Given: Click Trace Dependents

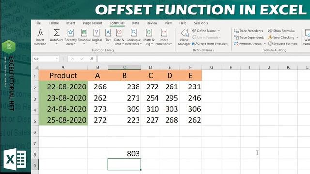Looking at the screenshot, I should click(x=249, y=37).
